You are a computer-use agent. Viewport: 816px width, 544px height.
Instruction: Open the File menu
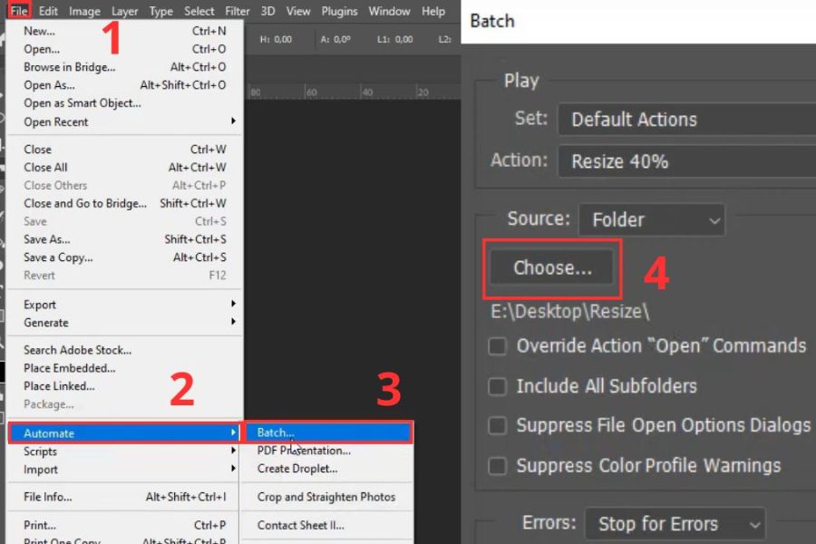point(19,11)
